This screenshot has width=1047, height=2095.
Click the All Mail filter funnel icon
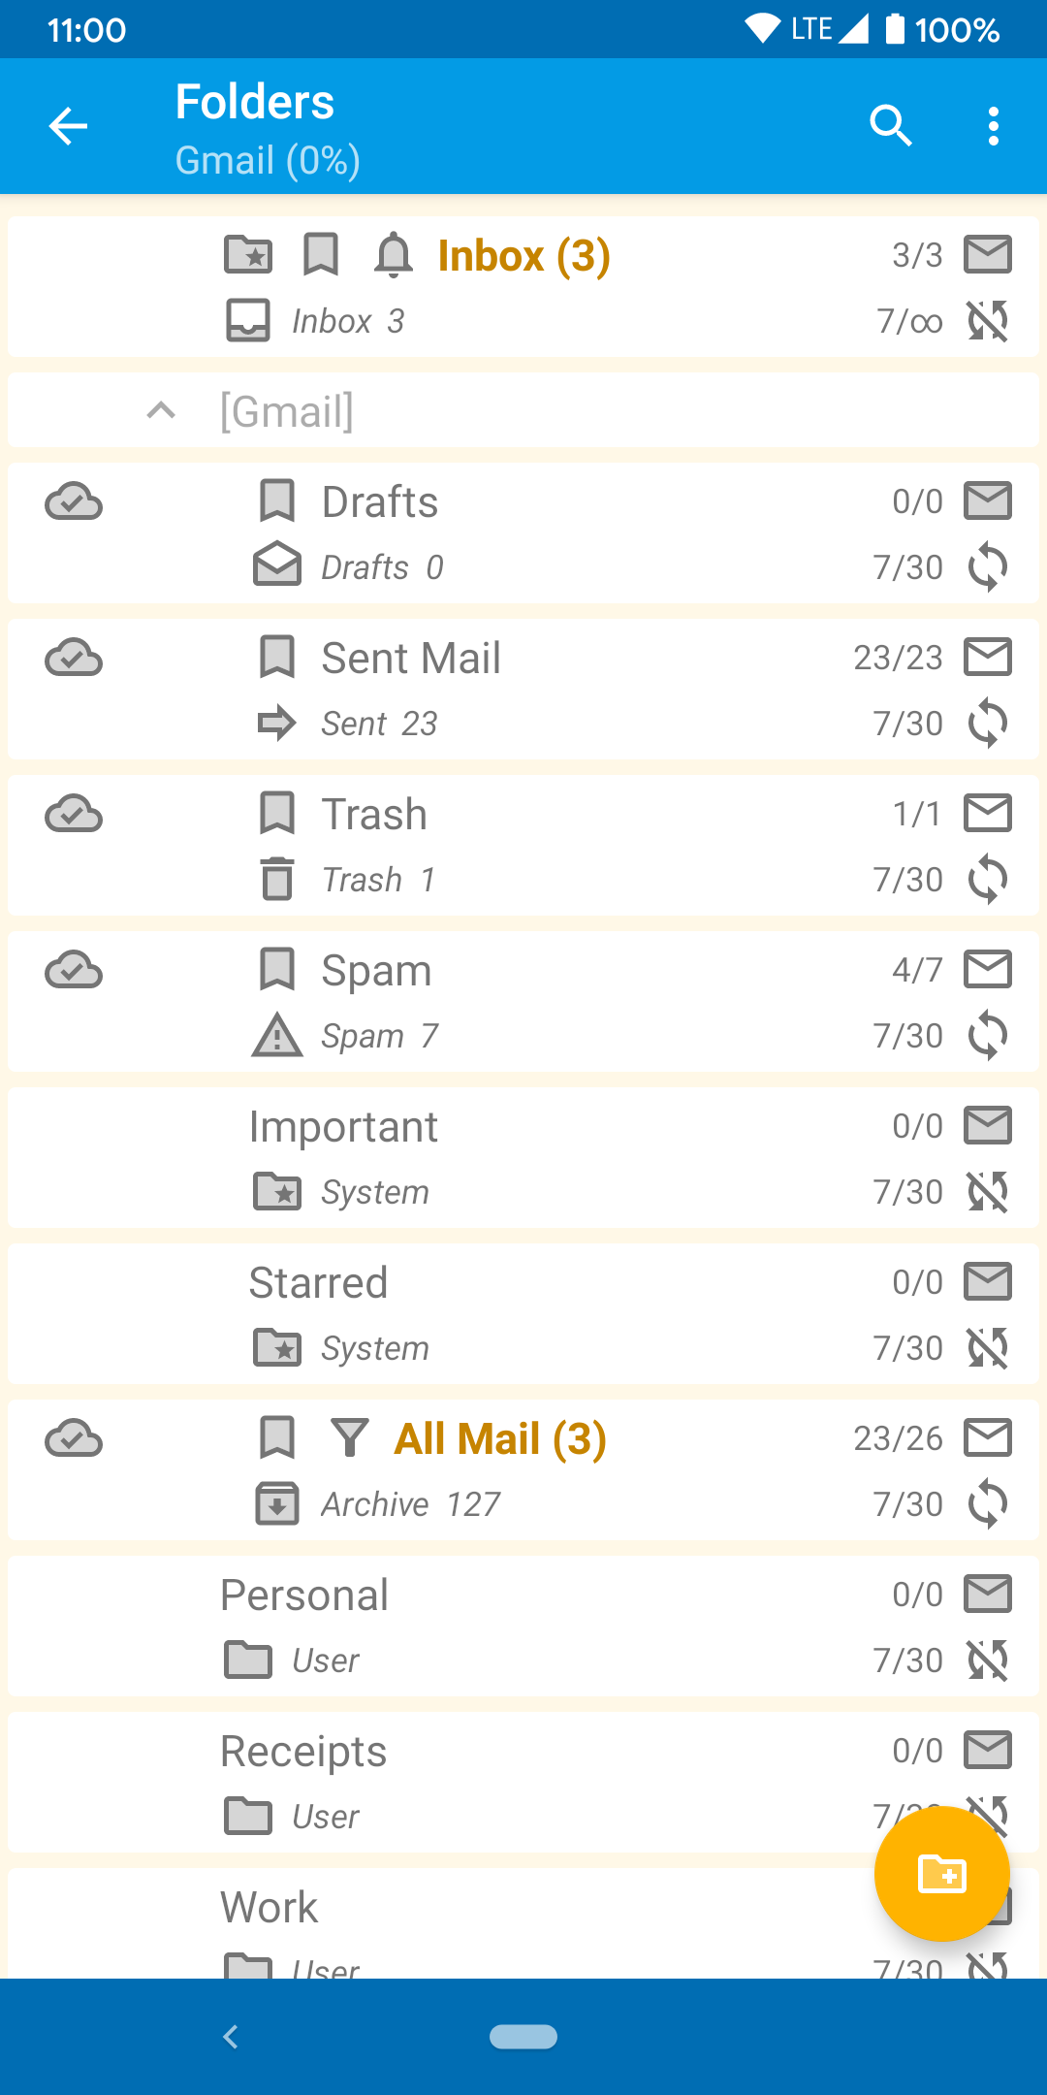(x=350, y=1437)
